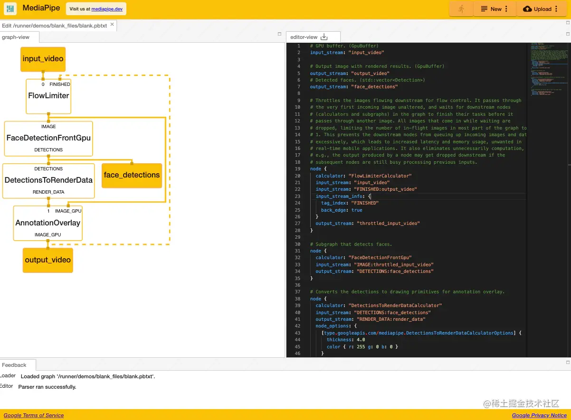Click the code minimap in the editor
Viewport: 571px width, 420px height.
pyautogui.click(x=547, y=66)
